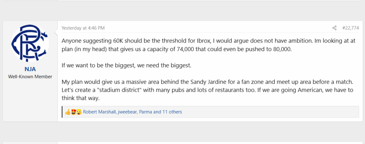Viewport: 365px width, 144px height.
Task: Click the heart-eyes reaction emoji
Action: pyautogui.click(x=73, y=112)
